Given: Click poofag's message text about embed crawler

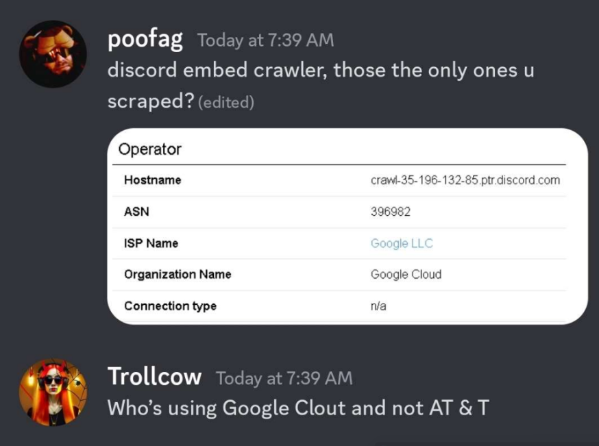Looking at the screenshot, I should 320,71.
